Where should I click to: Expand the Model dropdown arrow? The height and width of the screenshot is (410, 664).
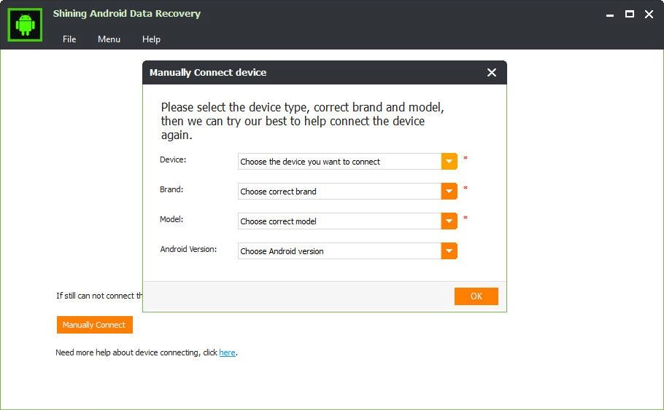point(449,221)
